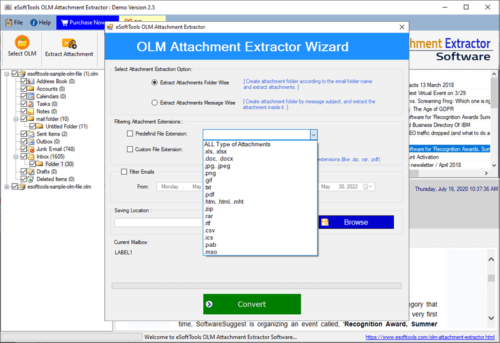Uncheck the Inbox (1605) checkbox

click(24, 157)
